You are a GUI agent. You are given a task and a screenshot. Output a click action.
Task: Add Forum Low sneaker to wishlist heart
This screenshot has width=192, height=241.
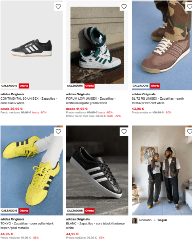point(124,6)
